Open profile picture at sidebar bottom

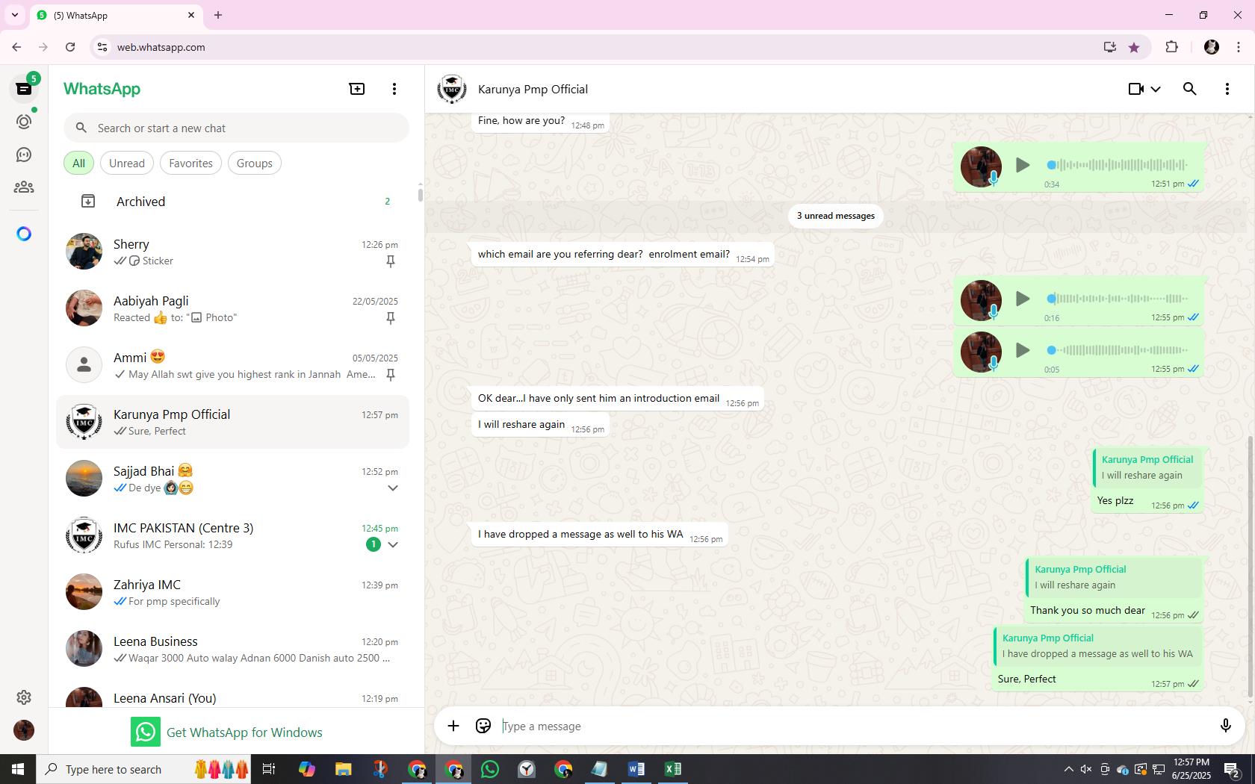tap(24, 730)
